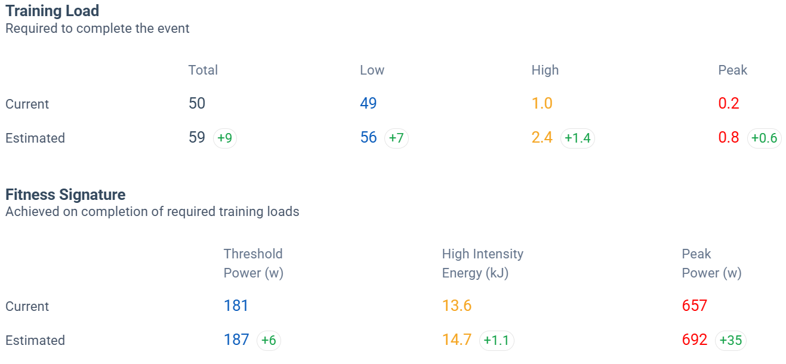Click the Training Load heading
Viewport: 786px width, 364px height.
tap(53, 11)
